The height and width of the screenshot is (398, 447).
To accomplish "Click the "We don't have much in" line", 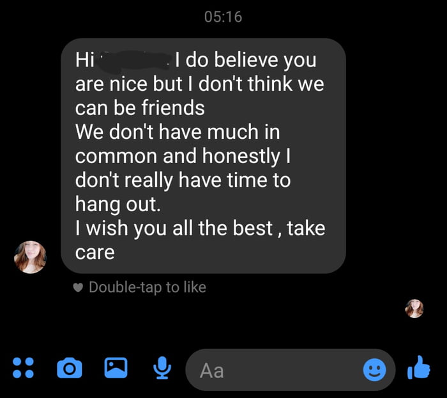I will pyautogui.click(x=178, y=132).
